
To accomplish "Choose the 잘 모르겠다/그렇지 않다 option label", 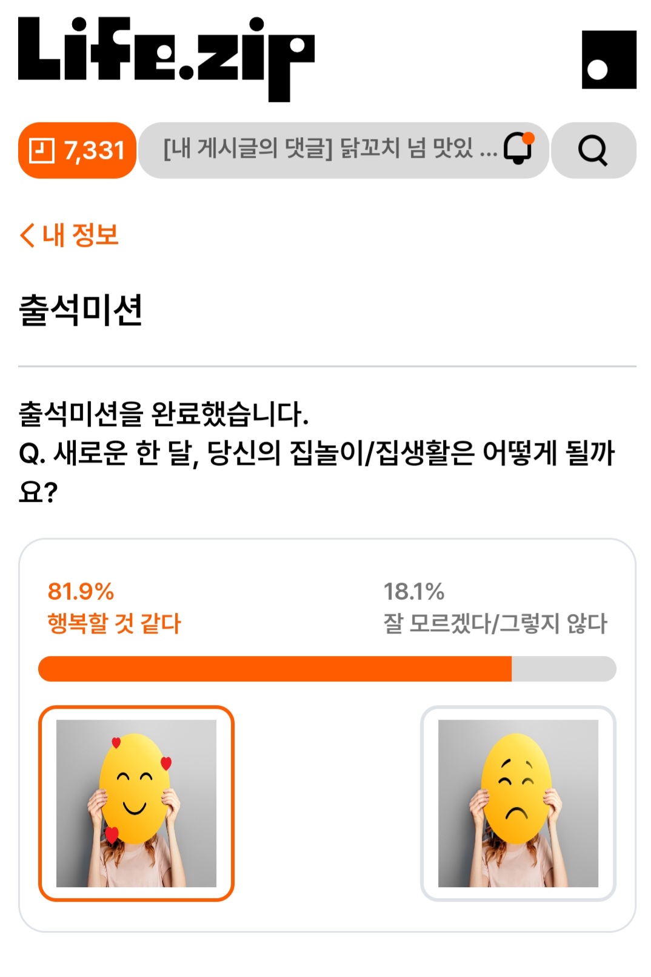I will point(495,623).
